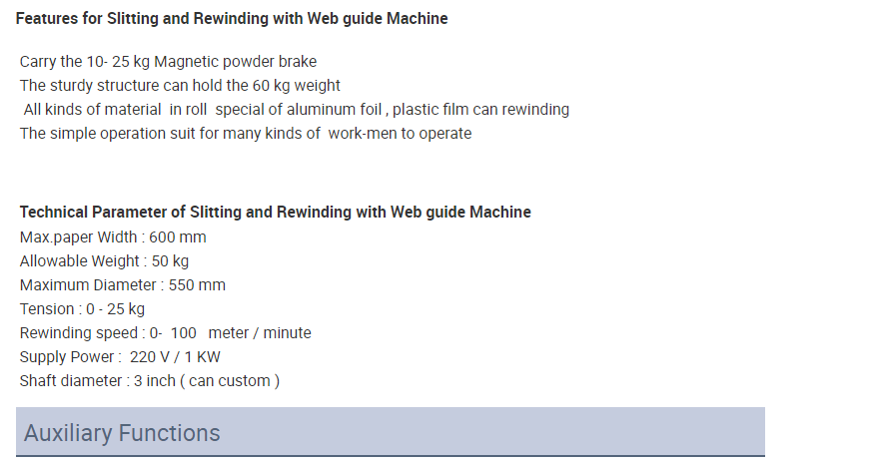Click the word Machine in the Features heading
This screenshot has width=894, height=464.
418,19
